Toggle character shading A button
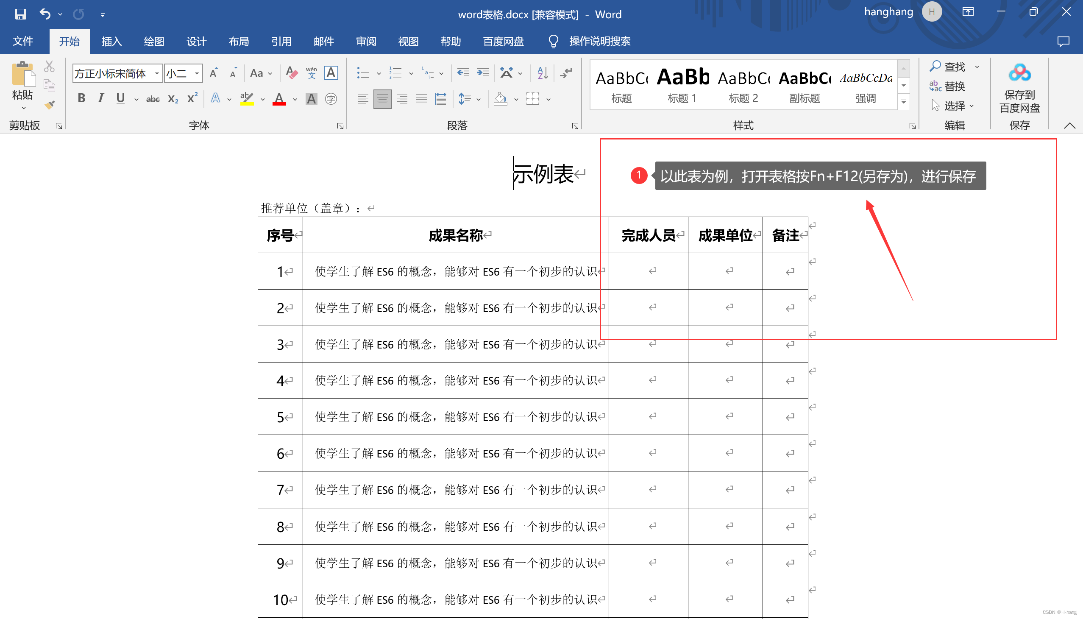Screen dimensions: 1083x619 click(x=311, y=99)
